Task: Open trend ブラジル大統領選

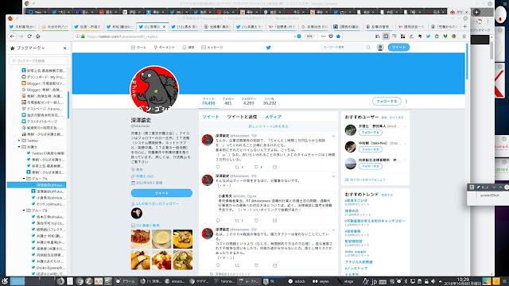Action: pyautogui.click(x=359, y=262)
